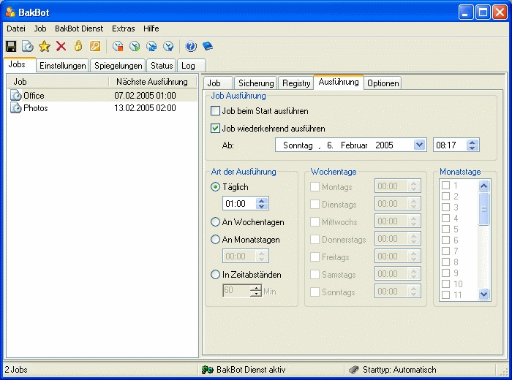Image resolution: width=512 pixels, height=380 pixels.
Task: Click the new job clock-document icon
Action: coord(28,46)
